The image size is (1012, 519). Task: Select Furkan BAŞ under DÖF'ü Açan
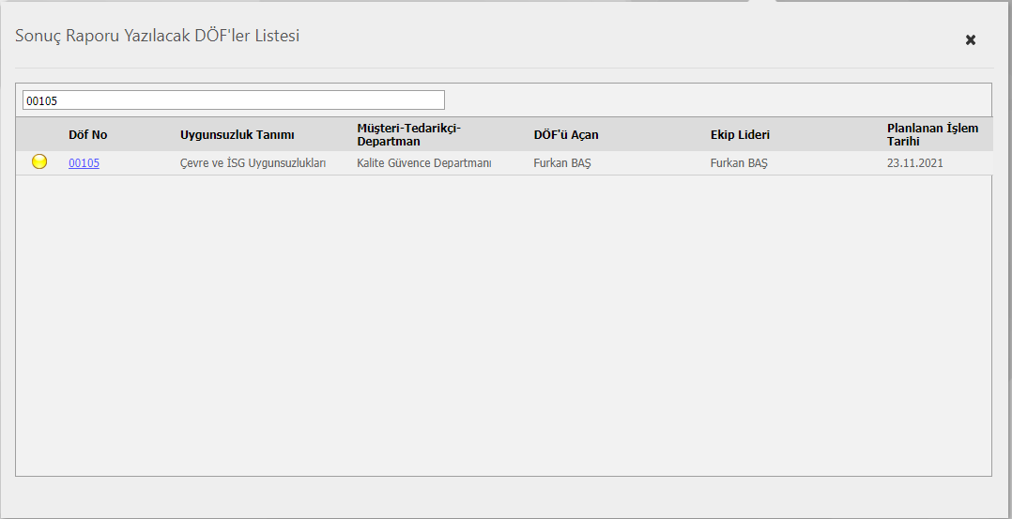point(562,163)
